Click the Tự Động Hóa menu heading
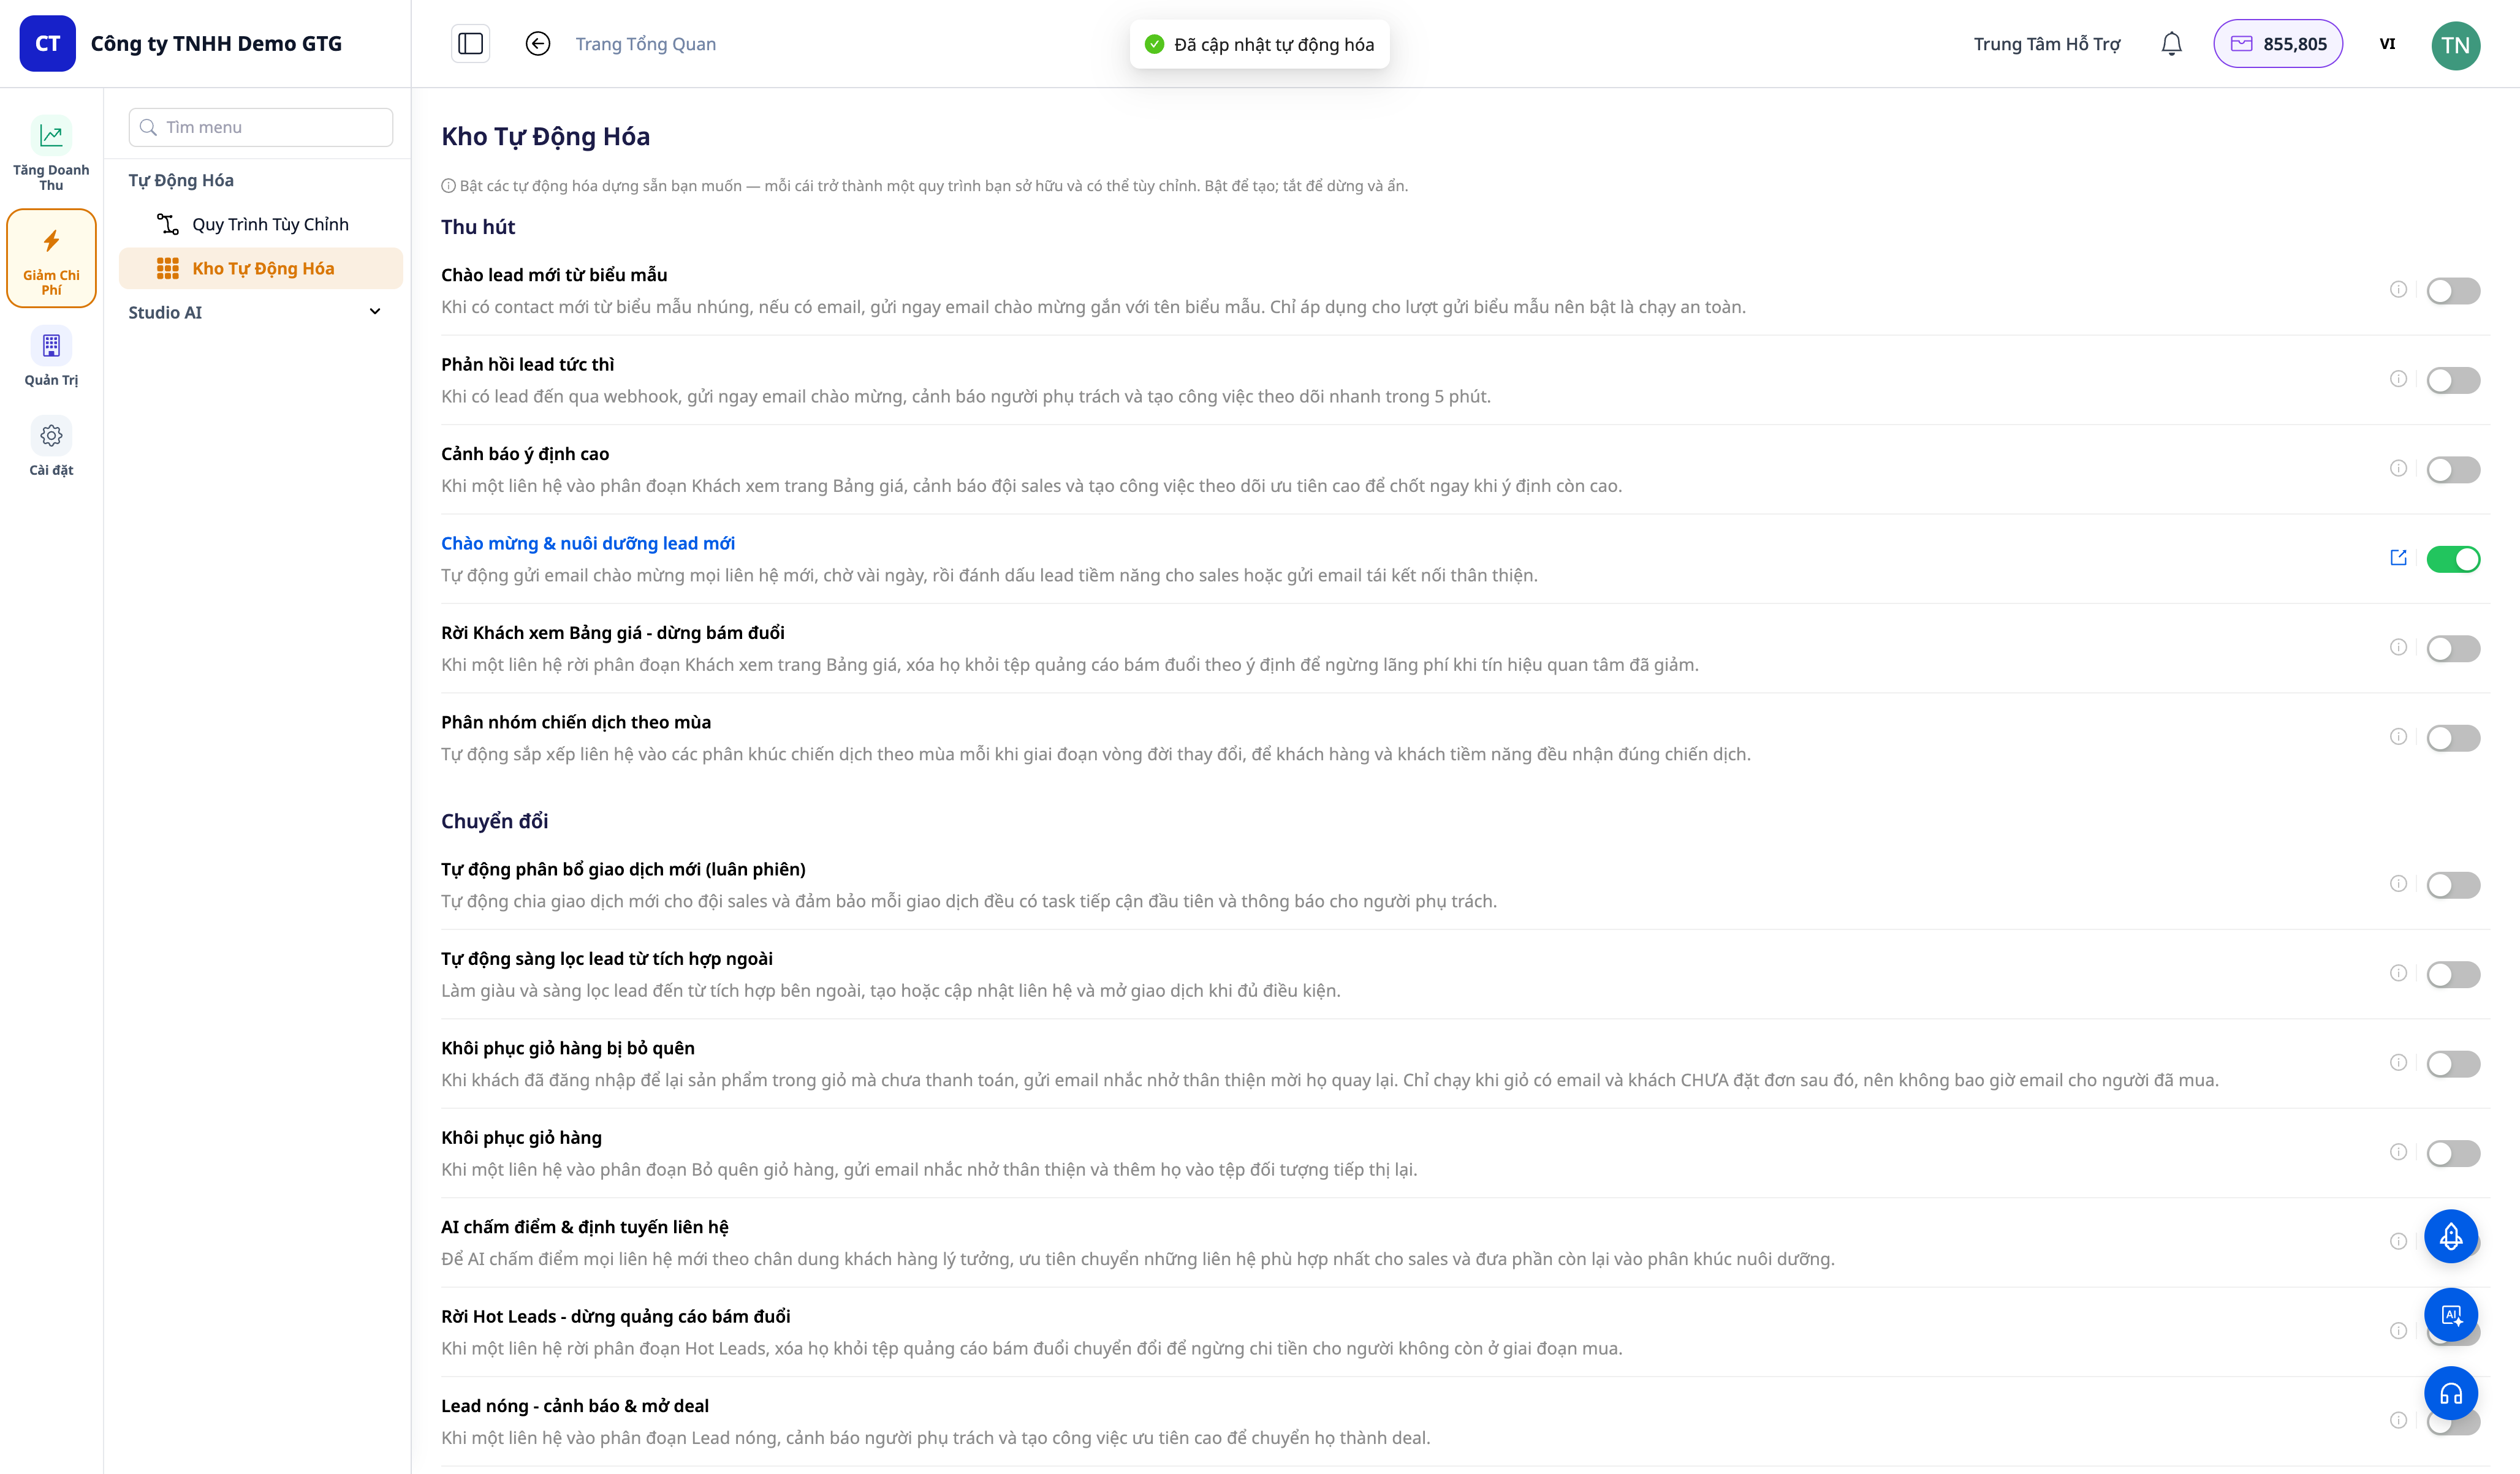The image size is (2520, 1474). click(x=181, y=180)
